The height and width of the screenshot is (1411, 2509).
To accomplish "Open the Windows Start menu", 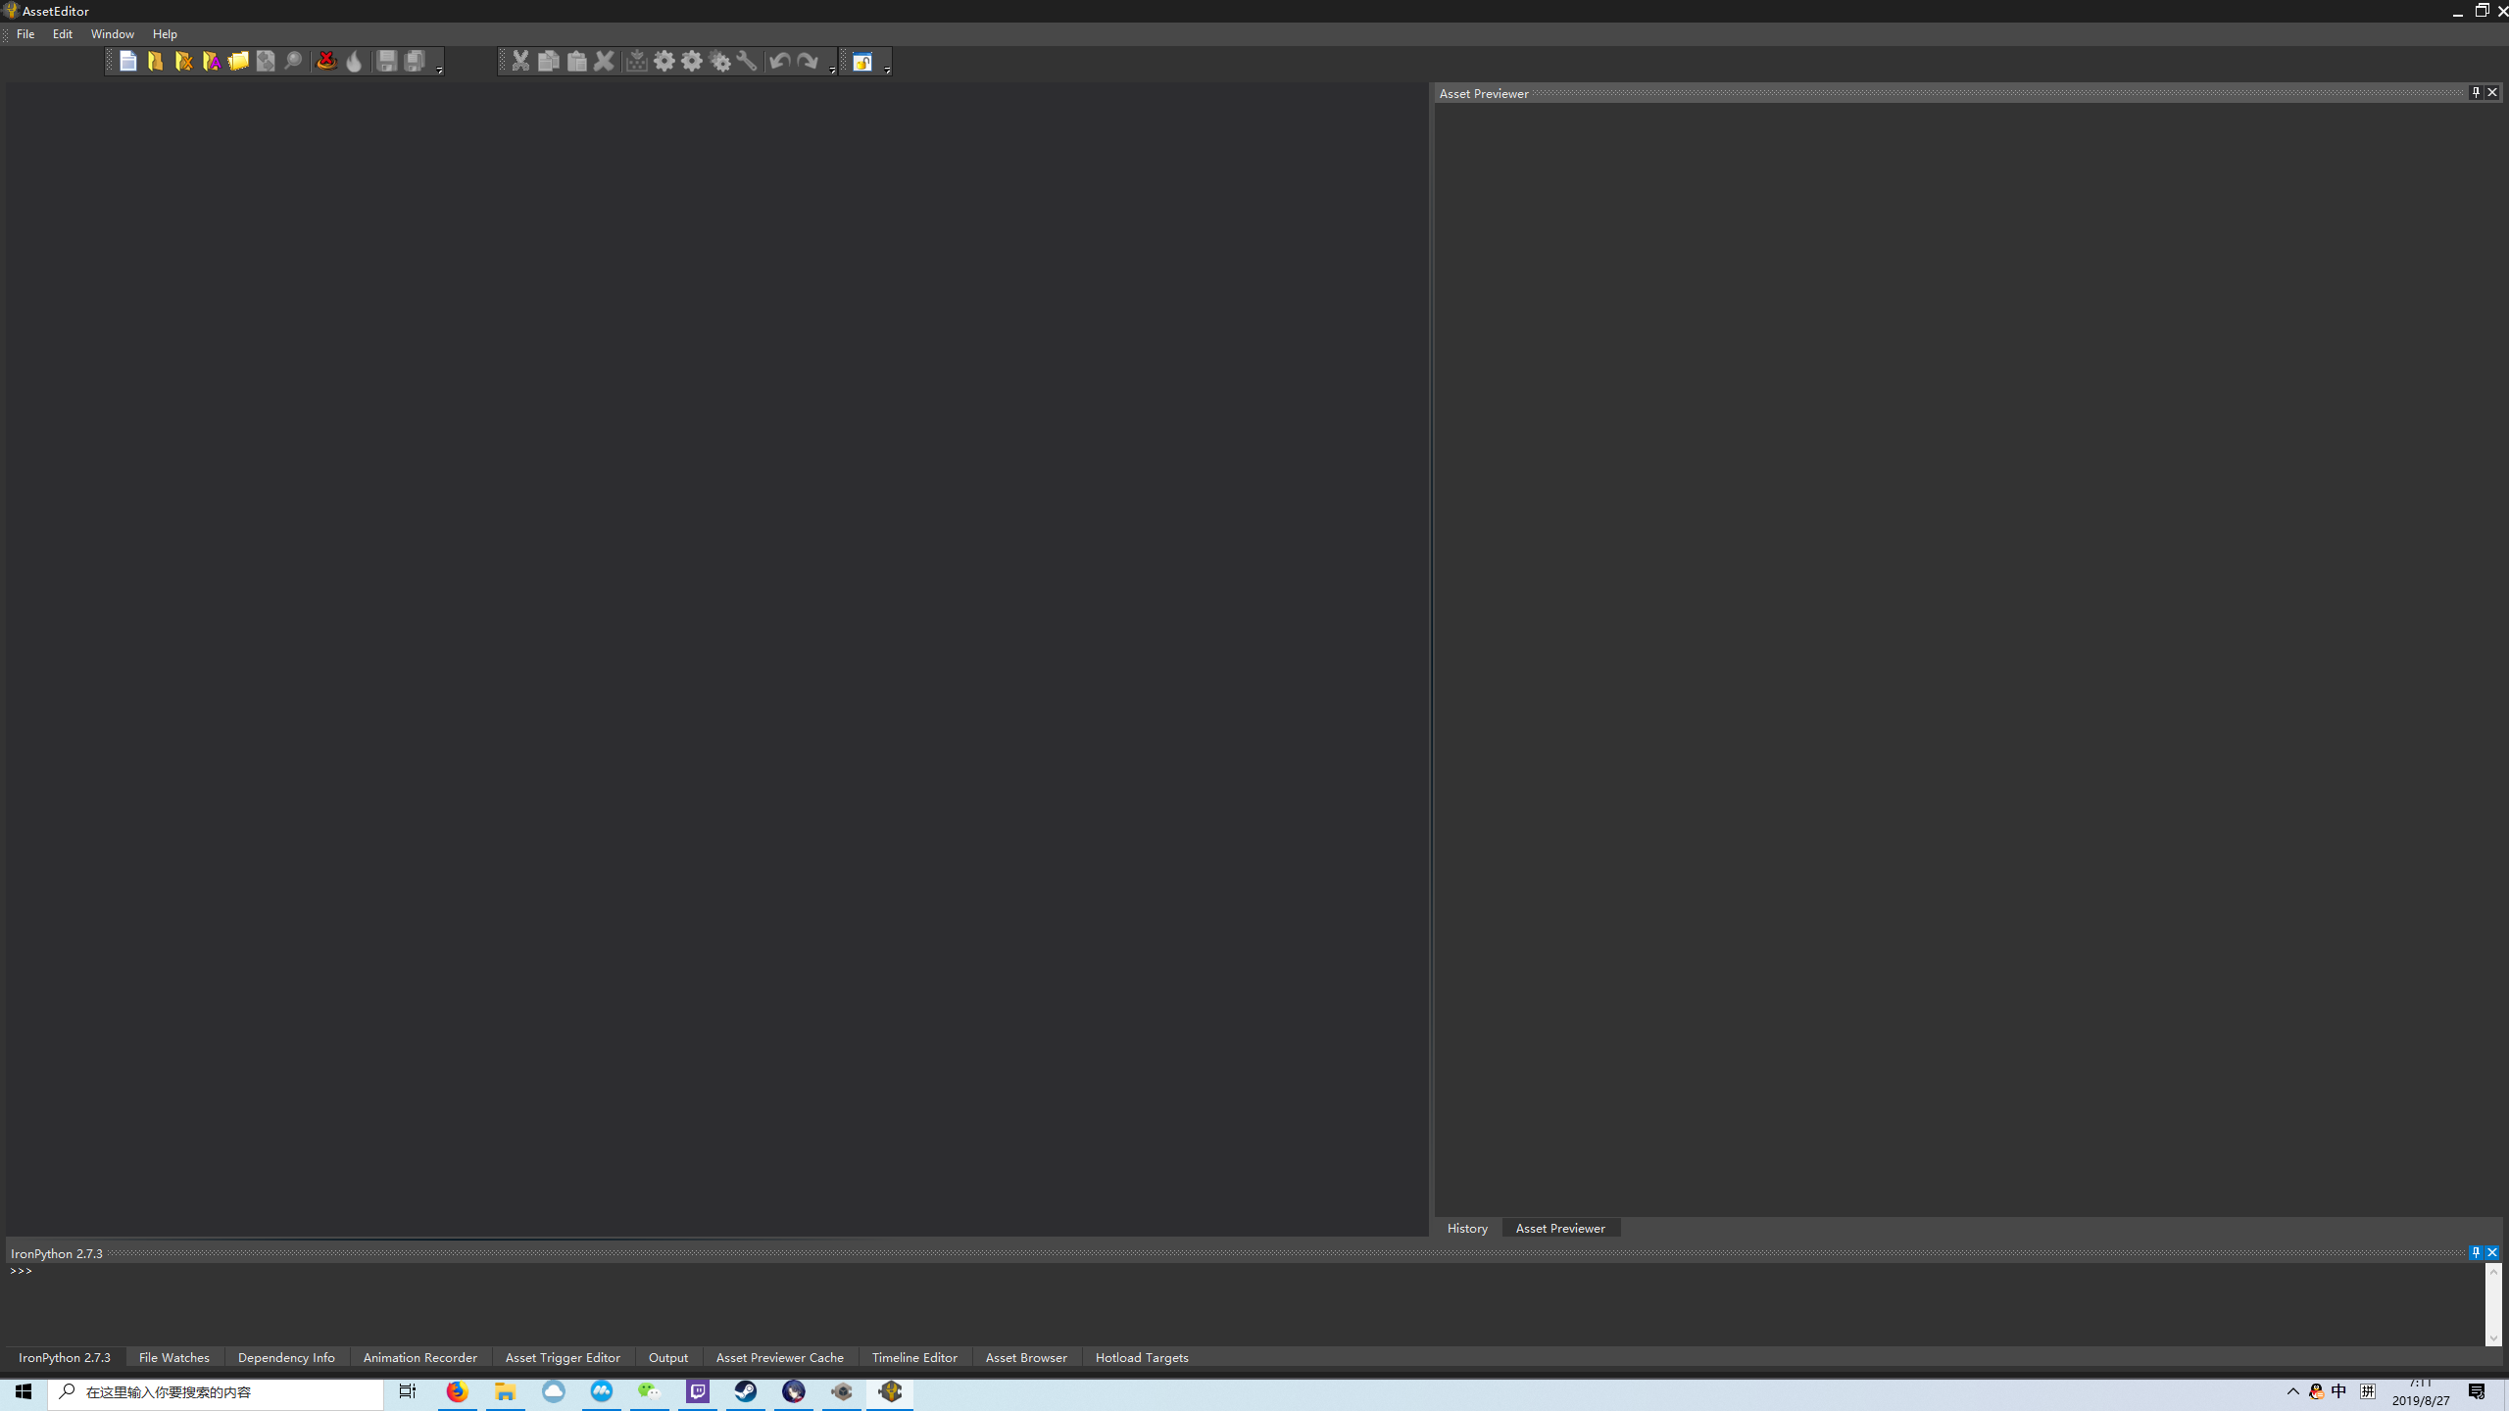I will (x=24, y=1392).
